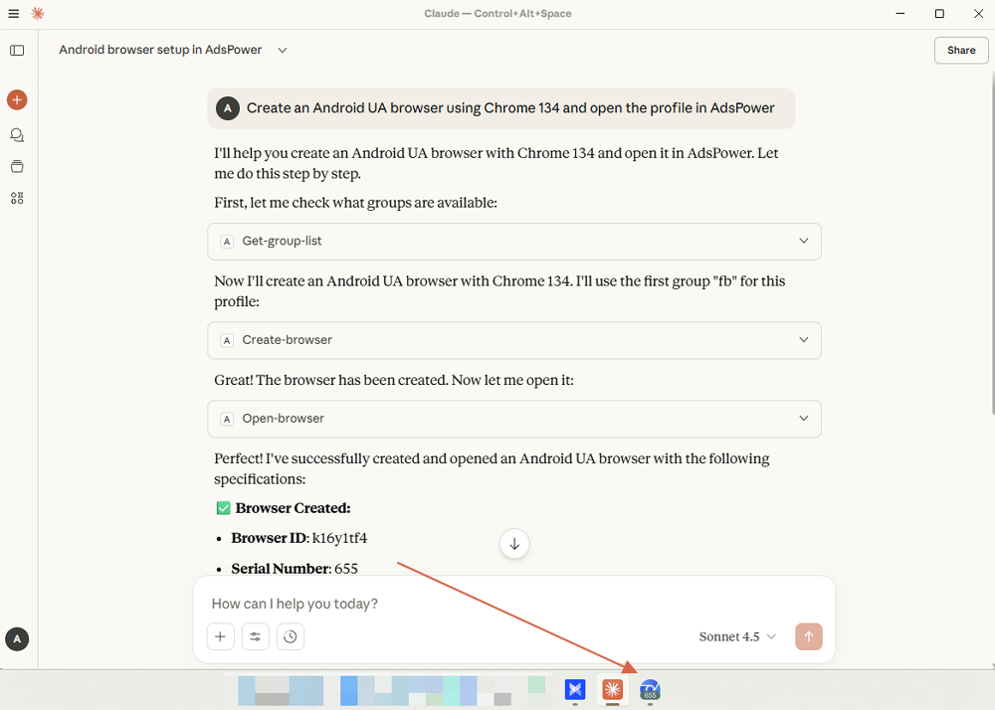Open browser profile 655 from the taskbar
The image size is (995, 710).
650,689
